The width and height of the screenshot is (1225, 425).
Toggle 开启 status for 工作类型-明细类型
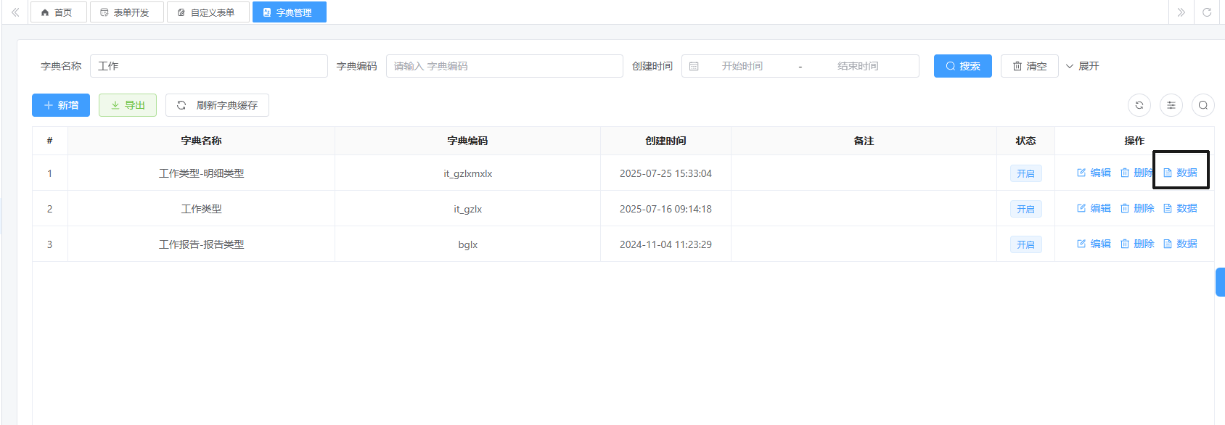(1025, 173)
